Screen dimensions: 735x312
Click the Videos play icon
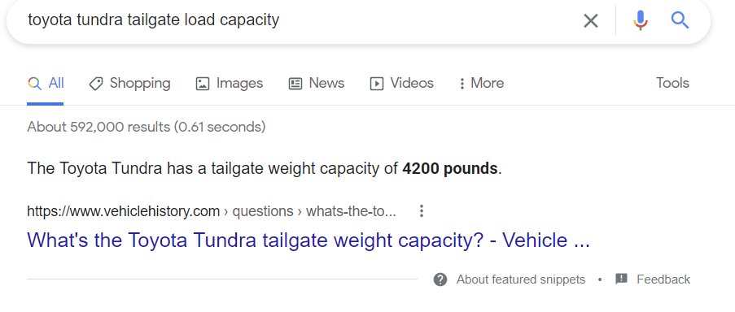(376, 84)
